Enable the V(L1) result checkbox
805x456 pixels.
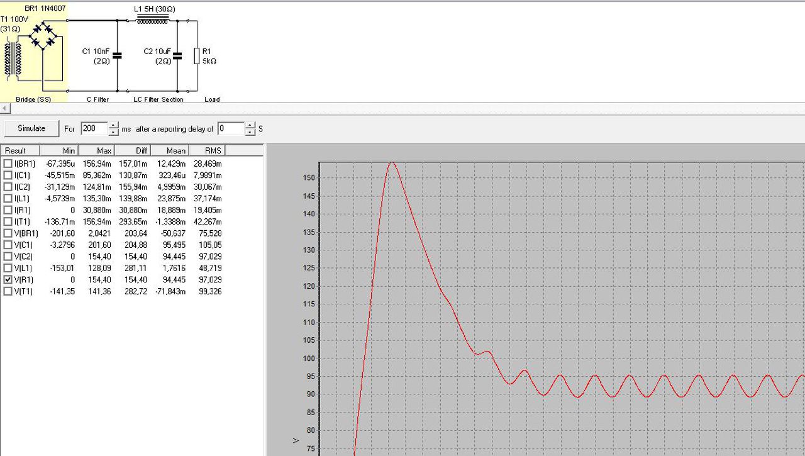8,268
